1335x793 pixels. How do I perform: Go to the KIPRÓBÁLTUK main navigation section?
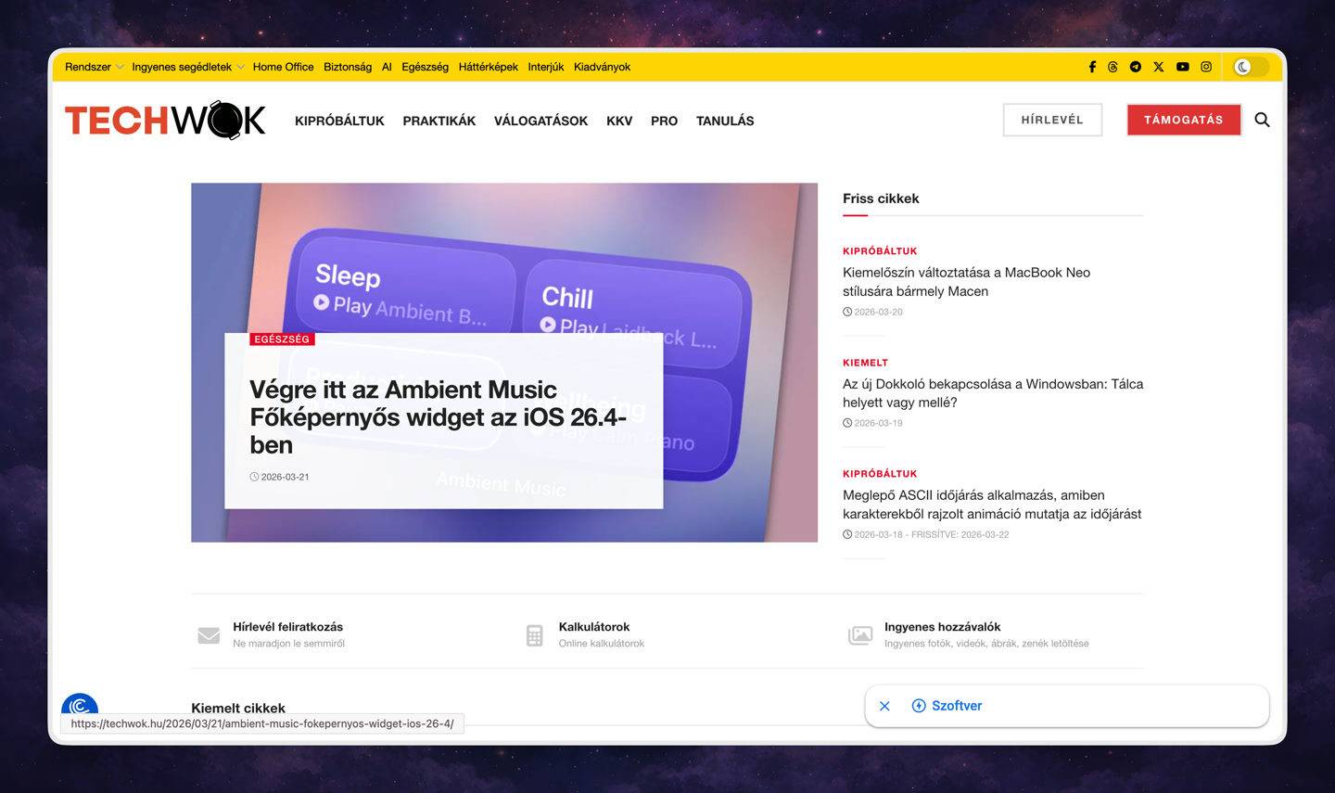click(x=339, y=121)
